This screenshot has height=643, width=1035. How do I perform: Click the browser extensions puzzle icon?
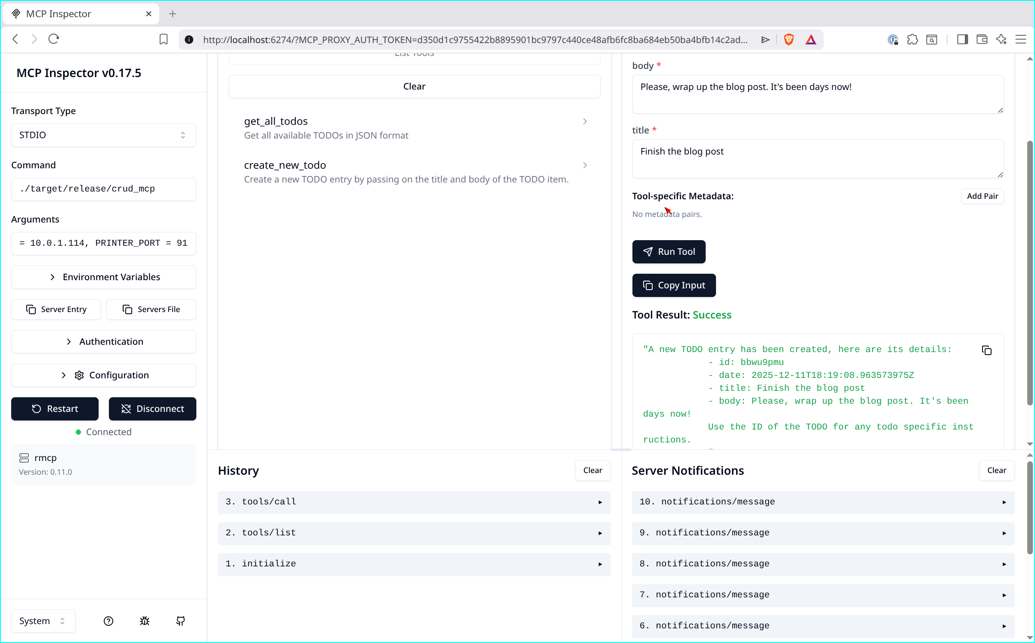(x=913, y=39)
